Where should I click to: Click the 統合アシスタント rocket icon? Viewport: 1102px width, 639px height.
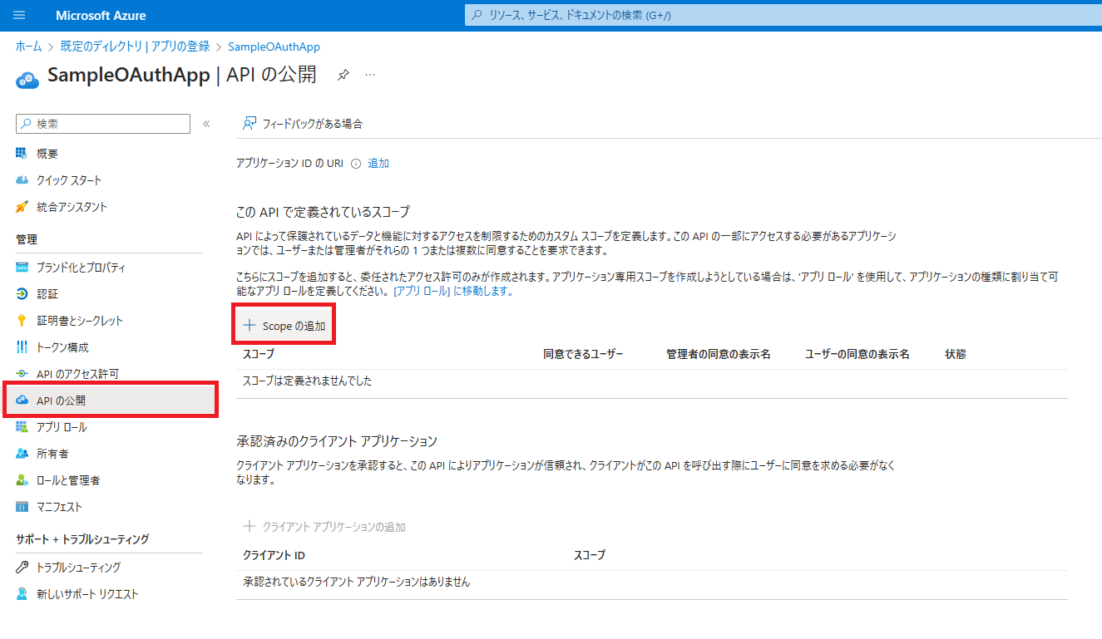[22, 207]
